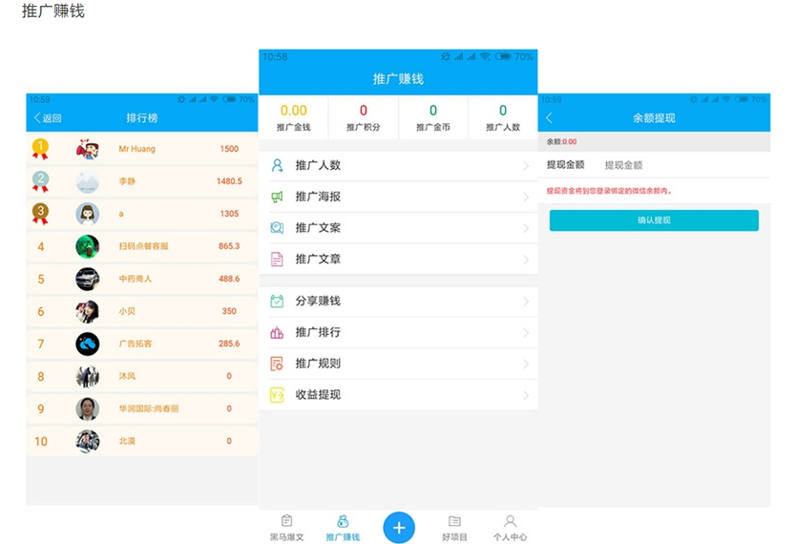795x544 pixels.
Task: Expand the 推广排行 row chevron
Action: tap(526, 333)
